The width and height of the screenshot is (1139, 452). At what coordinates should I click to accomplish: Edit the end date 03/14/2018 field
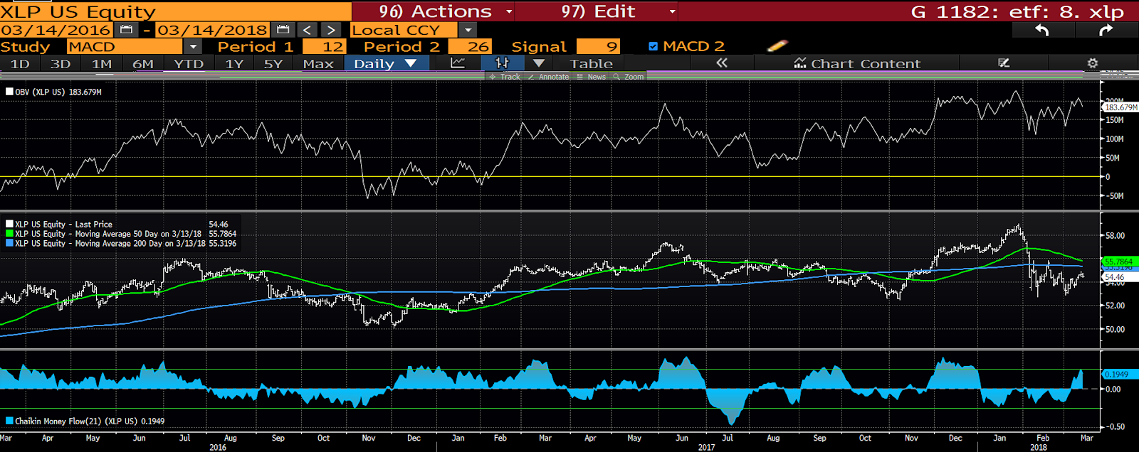point(213,30)
